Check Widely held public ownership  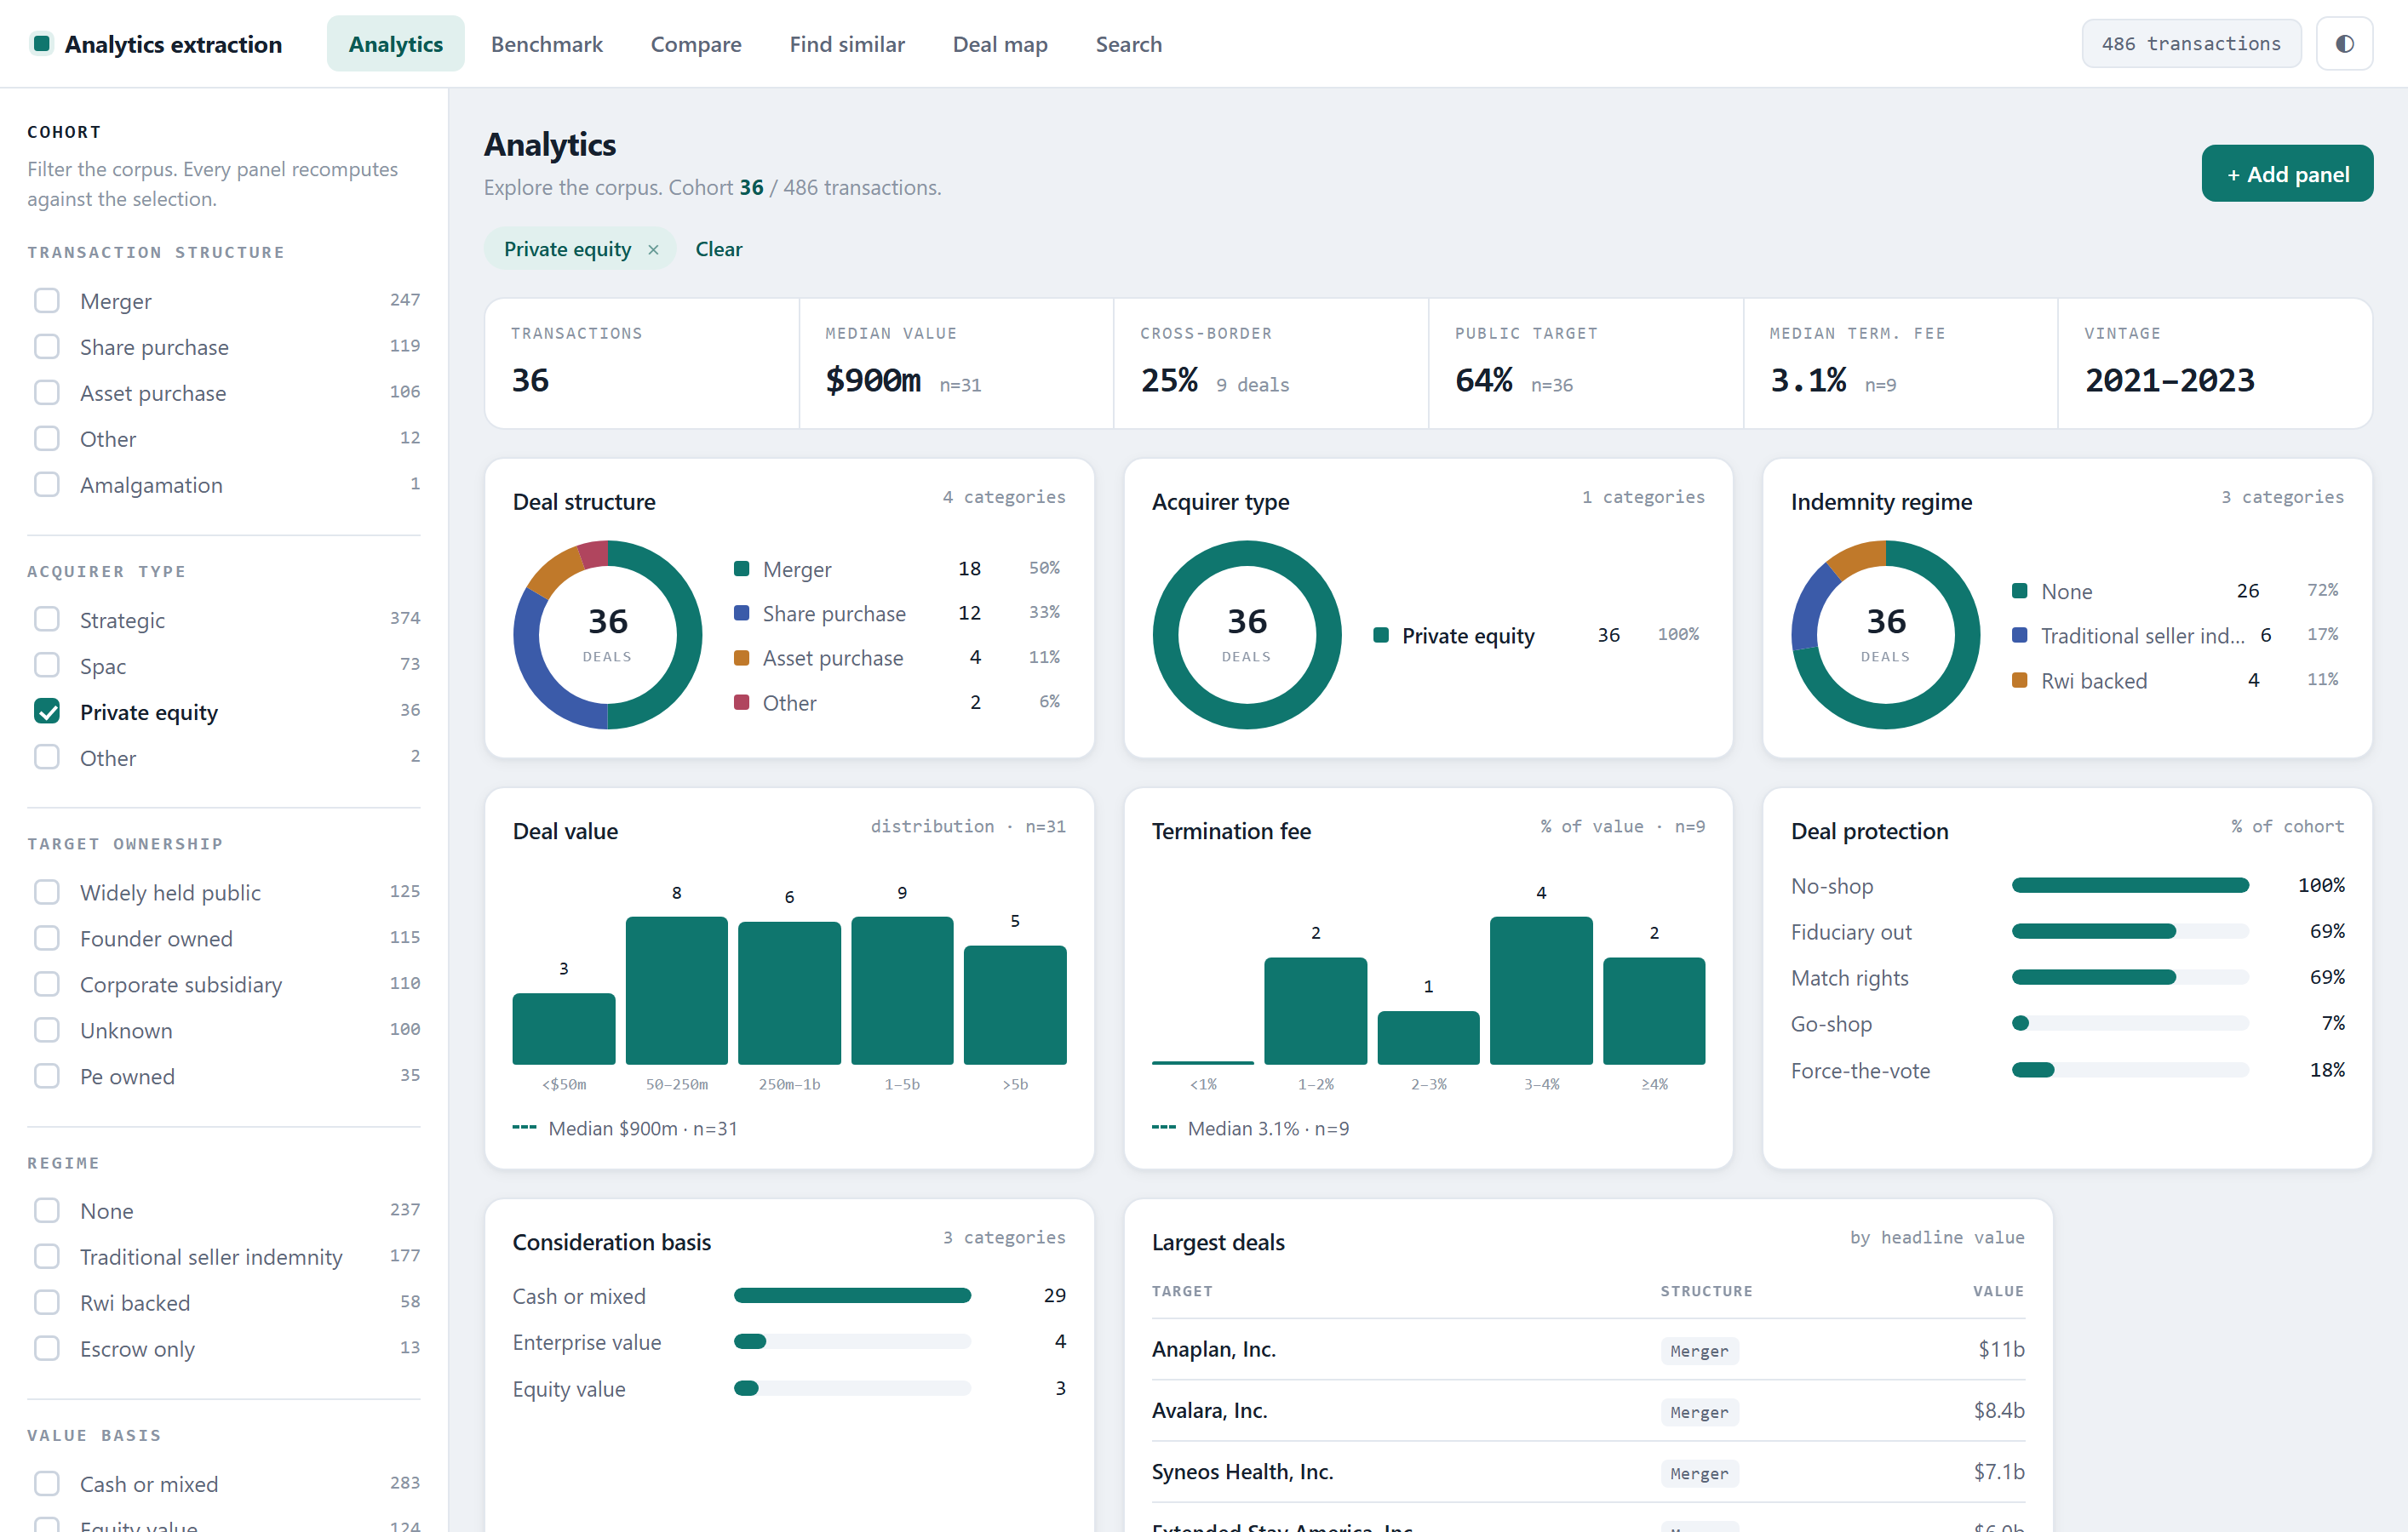click(x=47, y=893)
